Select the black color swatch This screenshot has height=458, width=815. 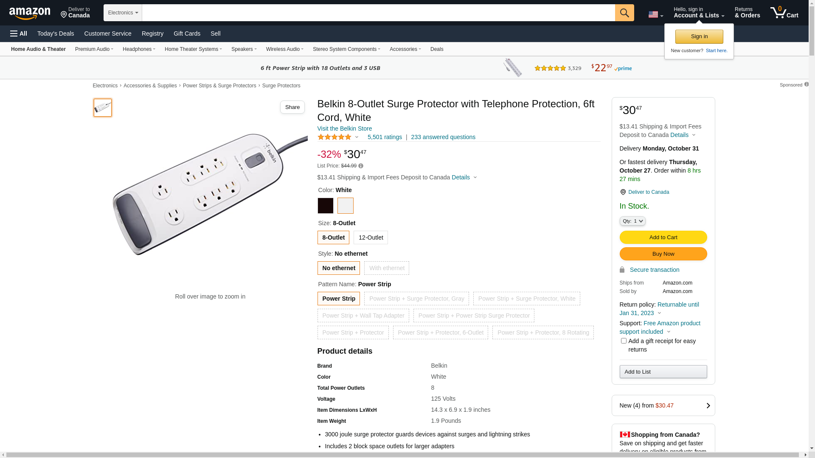(326, 206)
